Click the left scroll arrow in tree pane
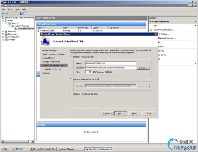 pos(3,141)
